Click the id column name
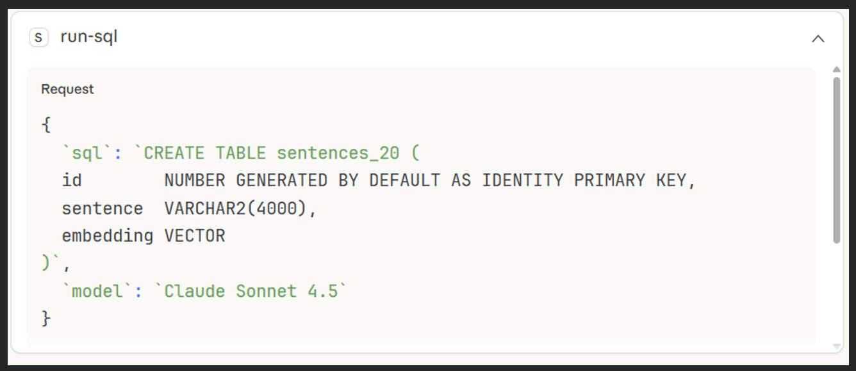This screenshot has height=371, width=856. (72, 181)
